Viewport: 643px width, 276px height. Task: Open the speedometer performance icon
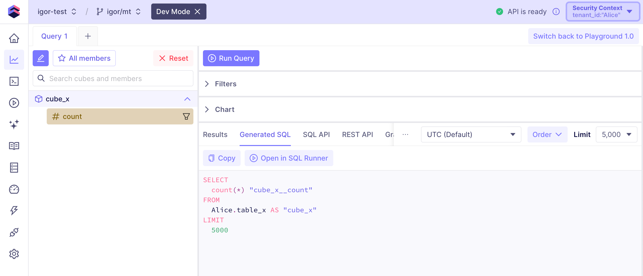[x=14, y=189]
